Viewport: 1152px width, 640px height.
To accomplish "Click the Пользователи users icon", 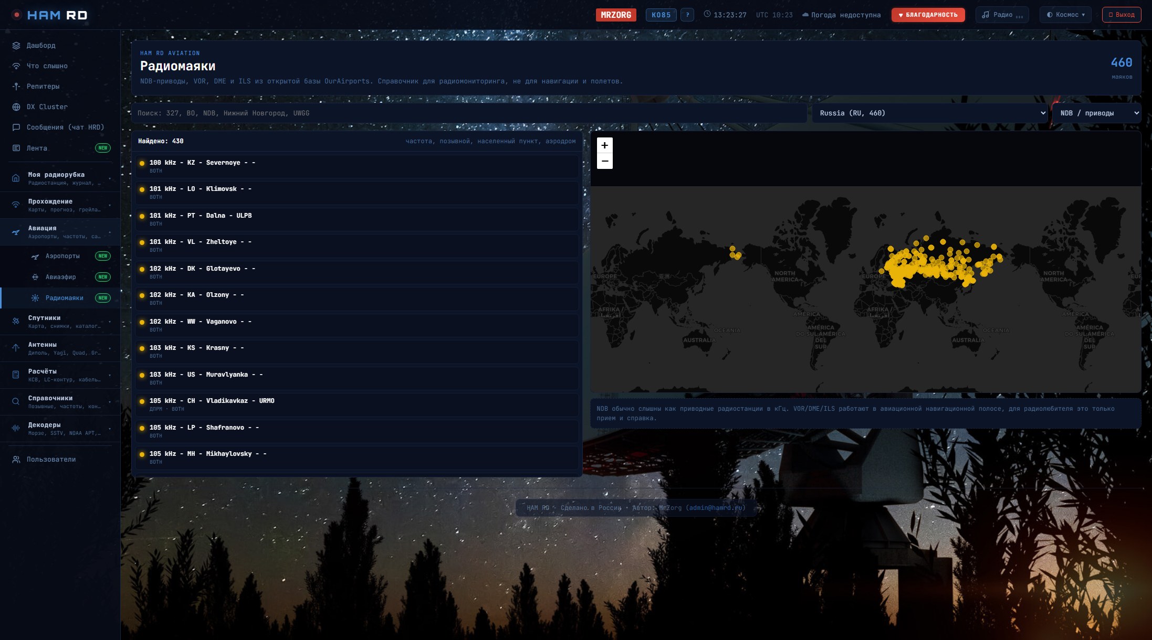I will (16, 460).
